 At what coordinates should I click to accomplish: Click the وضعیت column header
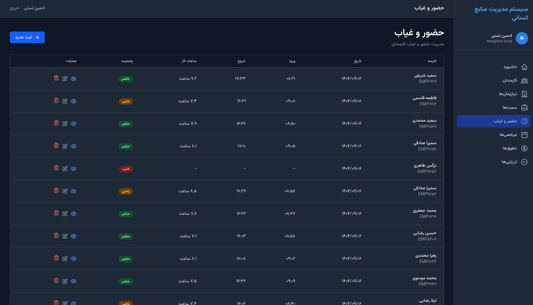coord(127,61)
